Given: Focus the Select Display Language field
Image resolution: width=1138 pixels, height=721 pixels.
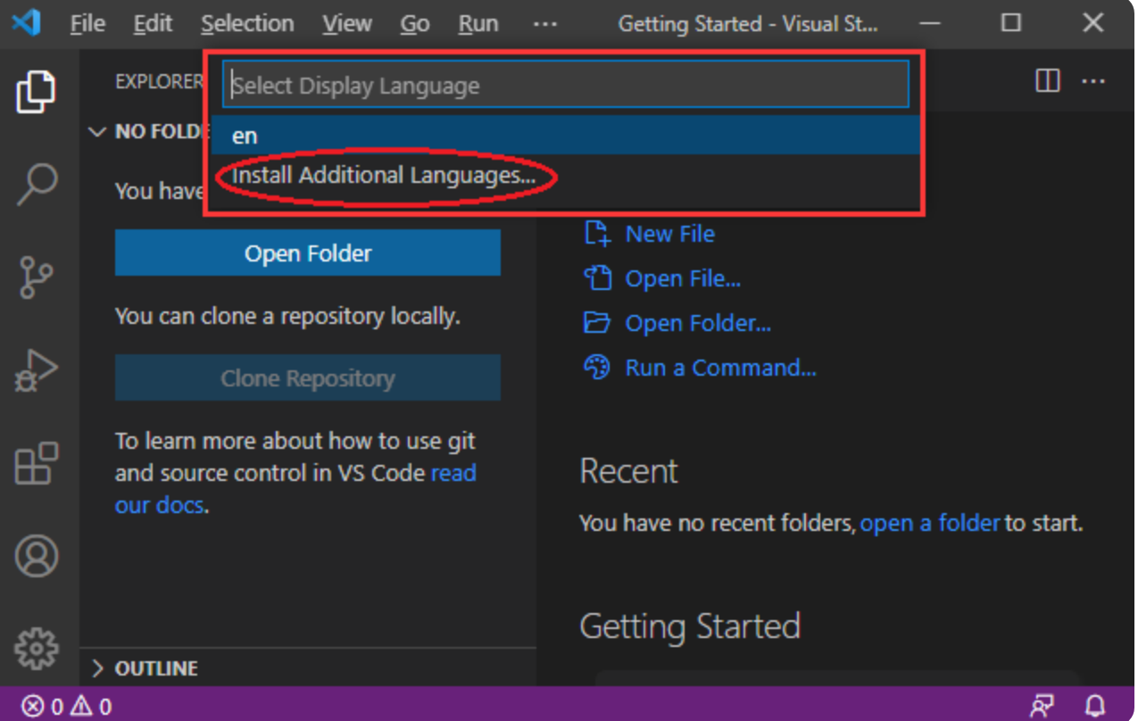Looking at the screenshot, I should (x=566, y=85).
